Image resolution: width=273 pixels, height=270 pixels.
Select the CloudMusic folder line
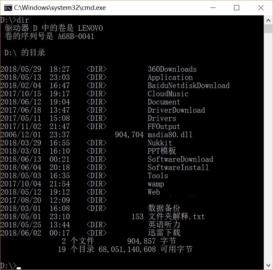point(168,94)
